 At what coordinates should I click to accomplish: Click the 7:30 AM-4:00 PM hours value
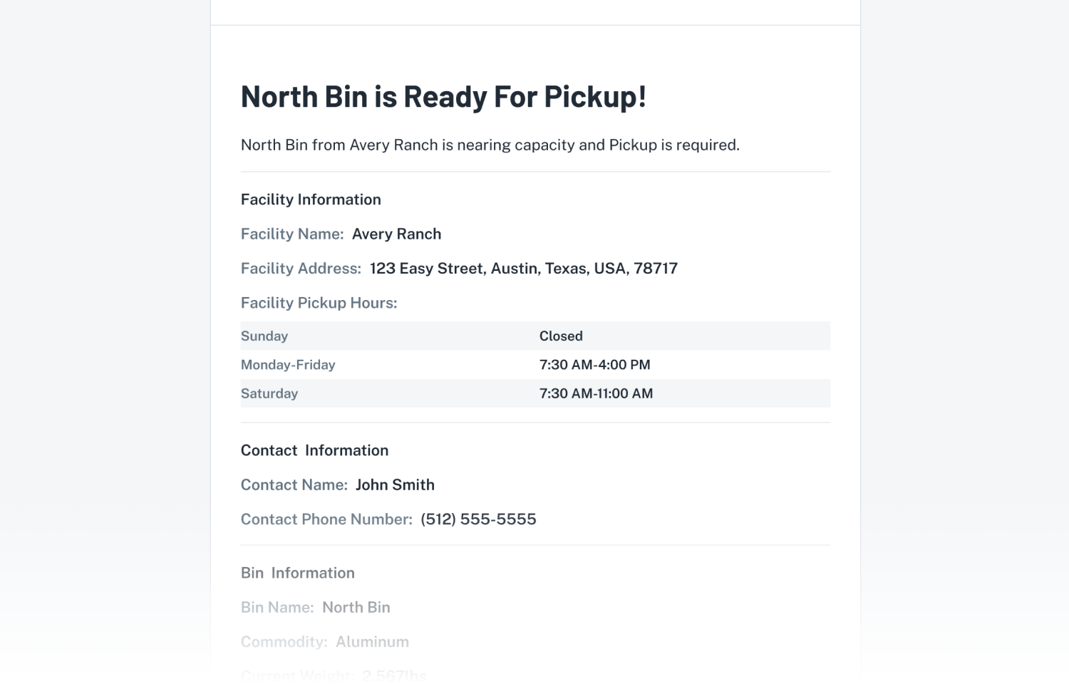tap(594, 365)
